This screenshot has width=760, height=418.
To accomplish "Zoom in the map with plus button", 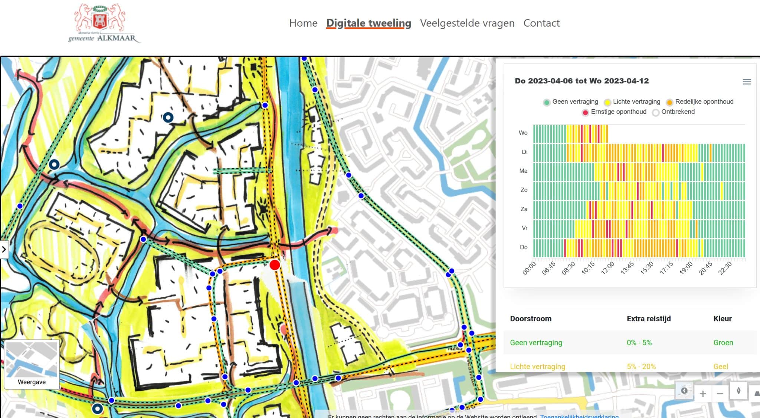I will pyautogui.click(x=702, y=394).
